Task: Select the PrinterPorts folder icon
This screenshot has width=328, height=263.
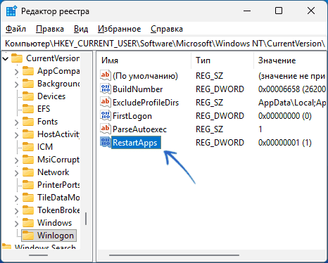Action: [28, 185]
